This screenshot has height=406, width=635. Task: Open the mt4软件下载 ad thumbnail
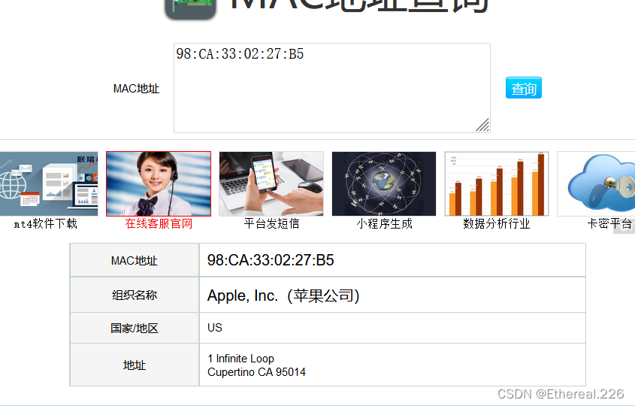(x=49, y=183)
